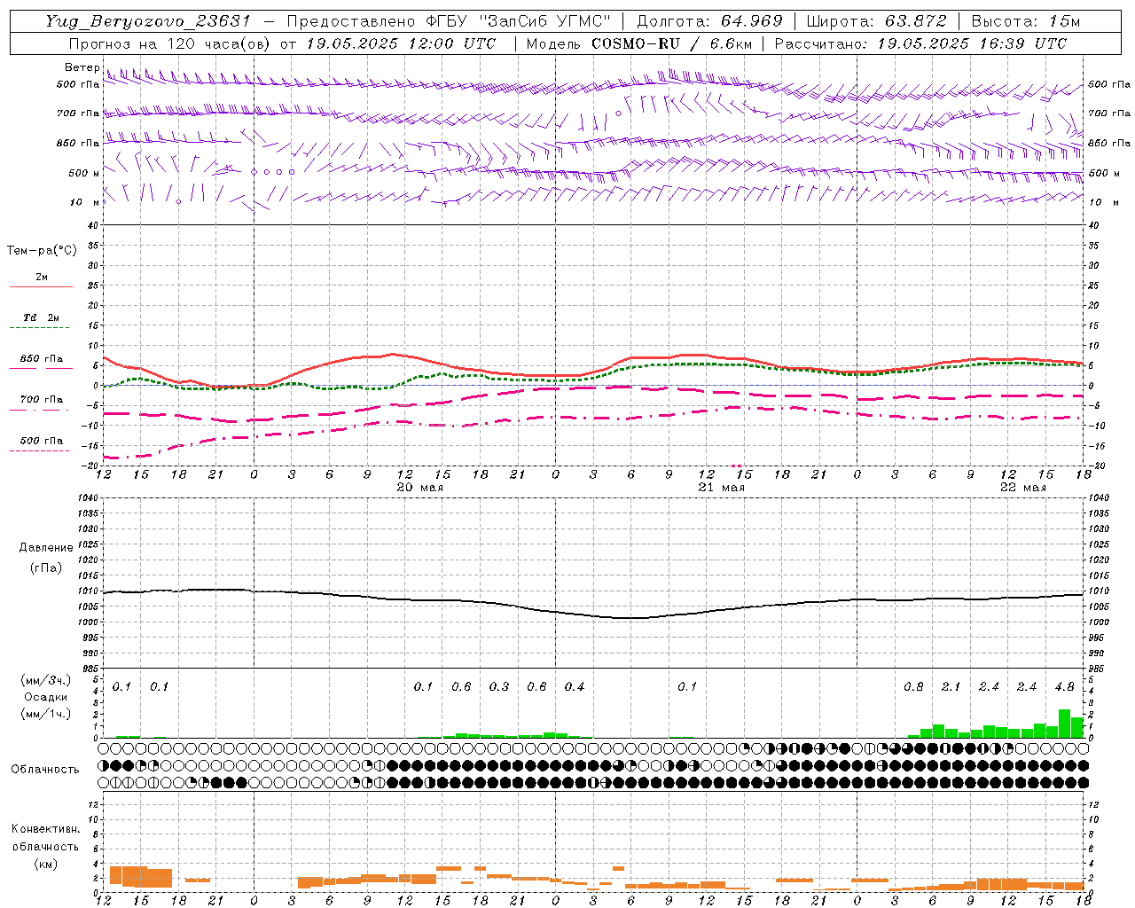Click the (км) unit under облачность
Viewport: 1135px width, 908px height.
tap(46, 864)
